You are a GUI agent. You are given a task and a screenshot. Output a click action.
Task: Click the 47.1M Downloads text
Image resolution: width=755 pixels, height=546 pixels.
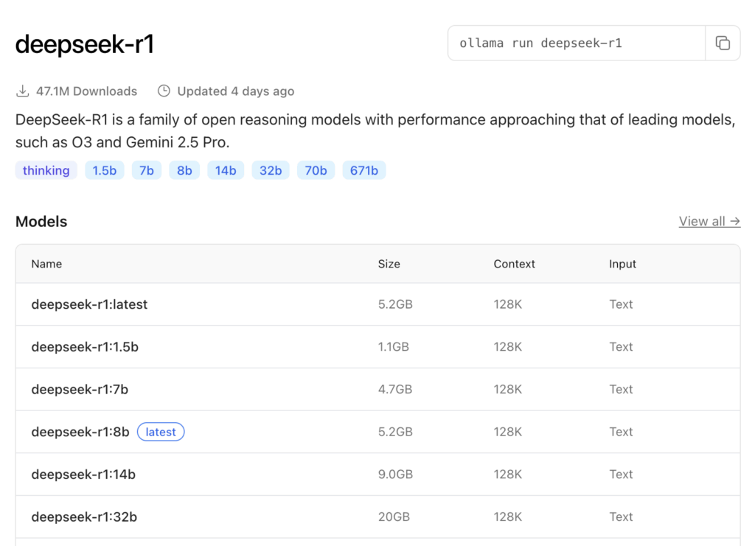(87, 91)
